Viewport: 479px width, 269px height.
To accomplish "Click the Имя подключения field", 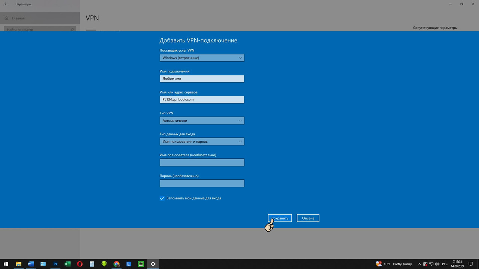I will point(202,78).
